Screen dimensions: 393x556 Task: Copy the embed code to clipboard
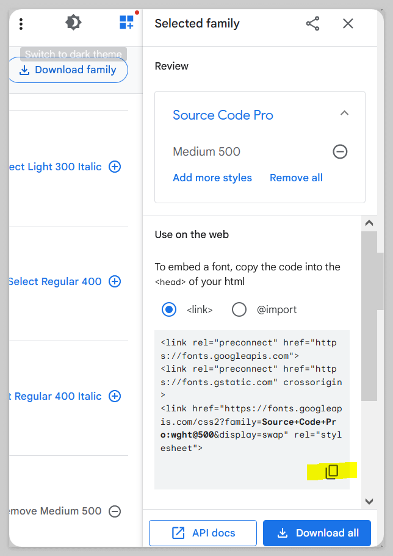(332, 472)
